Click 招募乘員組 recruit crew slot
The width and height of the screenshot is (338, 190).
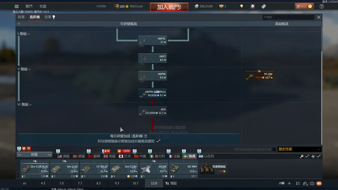click(213, 169)
